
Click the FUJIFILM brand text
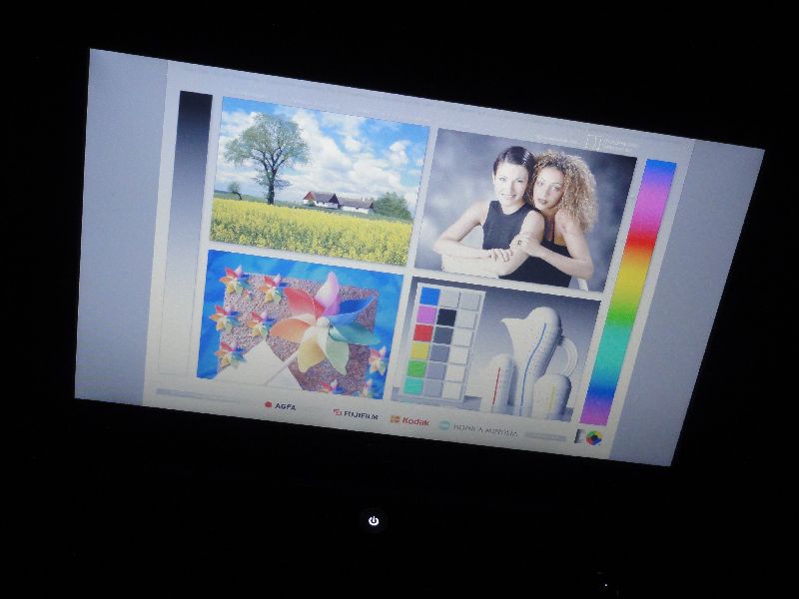click(361, 415)
